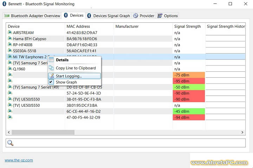Screen dimensions: 253x168
Task: Sort by the Manufacturer column header
Action: coord(143,26)
